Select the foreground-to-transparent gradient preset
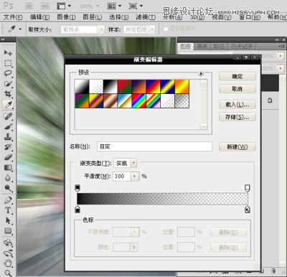Image resolution: width=287 pixels, height=277 pixels. point(96,87)
